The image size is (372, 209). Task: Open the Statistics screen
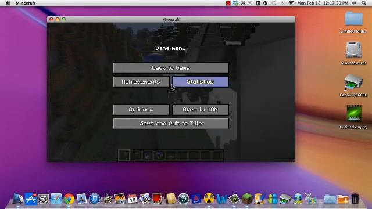coord(201,82)
